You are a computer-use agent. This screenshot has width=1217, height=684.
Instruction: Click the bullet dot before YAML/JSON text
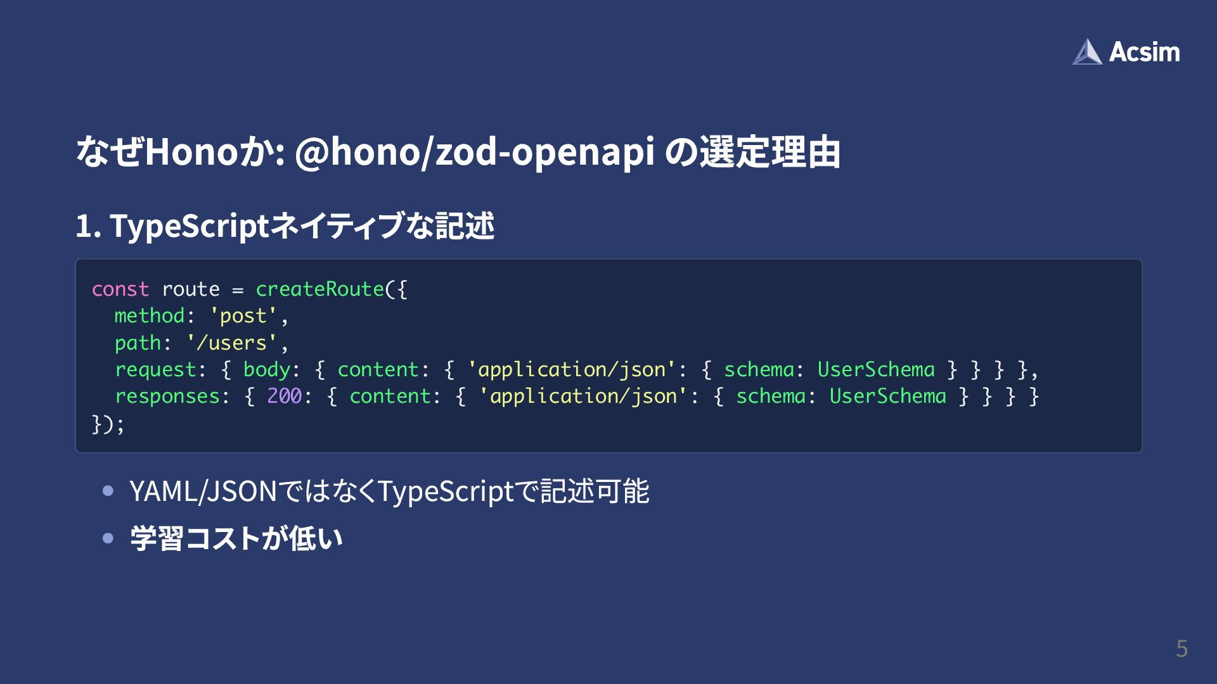coord(108,490)
